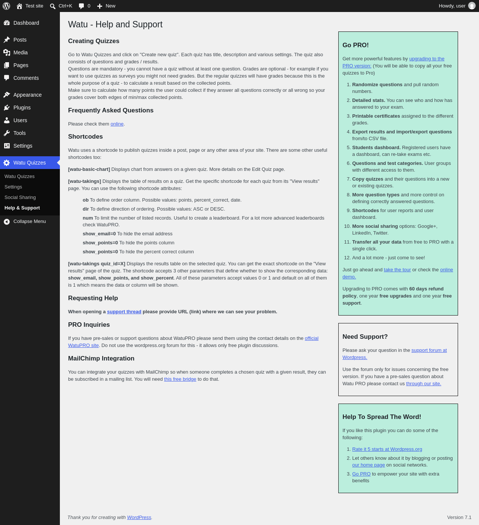Image resolution: width=479 pixels, height=525 pixels.
Task: Open Appearance menu
Action: point(30,95)
